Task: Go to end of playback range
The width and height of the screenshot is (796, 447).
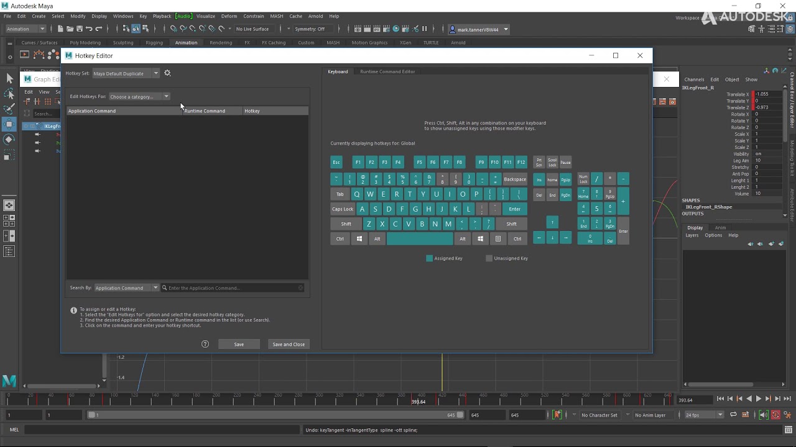Action: [x=787, y=399]
